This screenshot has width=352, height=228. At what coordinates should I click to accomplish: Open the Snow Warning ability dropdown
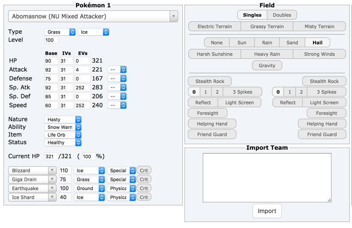(x=63, y=127)
